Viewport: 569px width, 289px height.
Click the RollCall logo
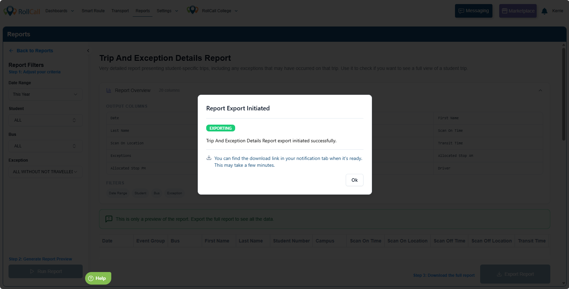pyautogui.click(x=22, y=11)
